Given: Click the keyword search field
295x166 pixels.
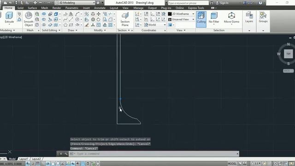Looking at the screenshot, I should tap(188, 3).
